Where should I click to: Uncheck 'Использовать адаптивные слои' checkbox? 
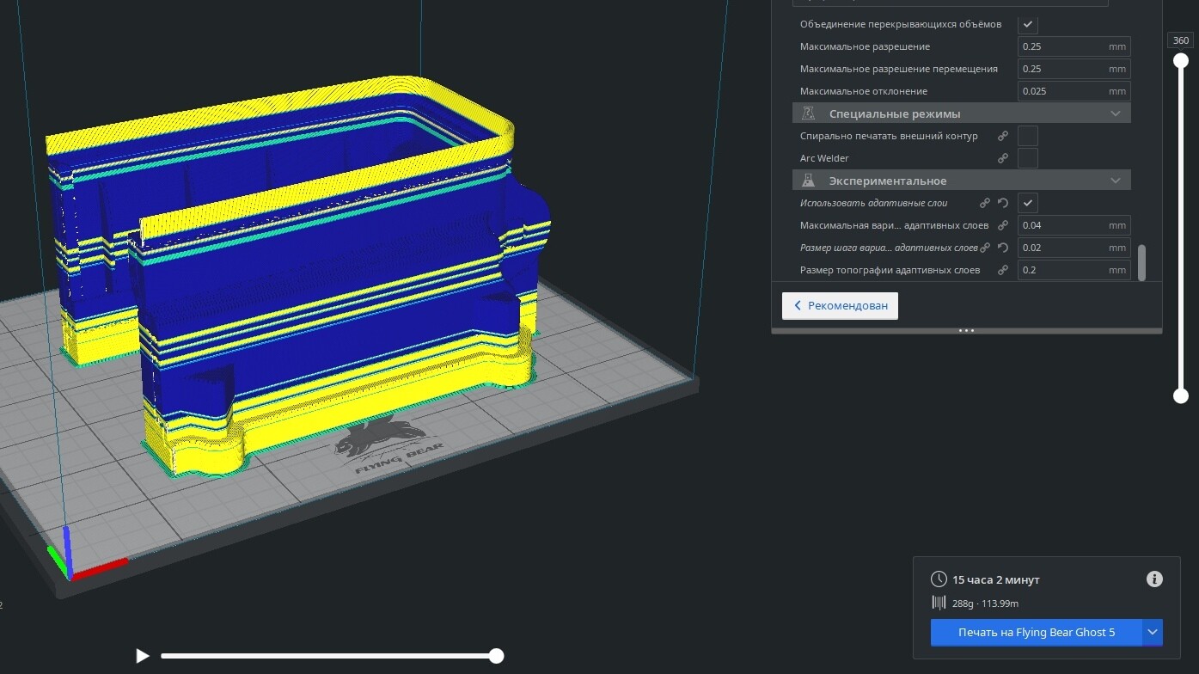point(1027,203)
